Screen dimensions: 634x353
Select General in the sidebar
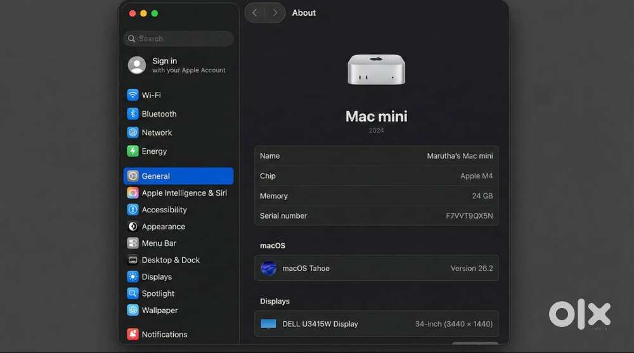pos(178,176)
